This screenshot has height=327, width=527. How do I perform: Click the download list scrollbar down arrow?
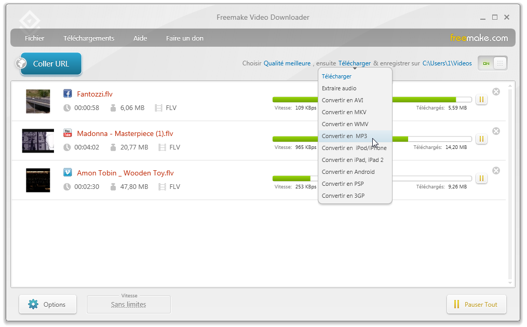(510, 283)
